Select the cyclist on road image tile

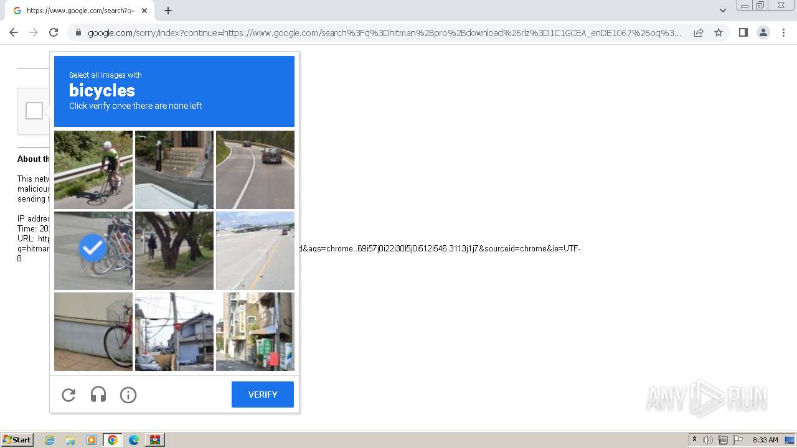(x=93, y=170)
